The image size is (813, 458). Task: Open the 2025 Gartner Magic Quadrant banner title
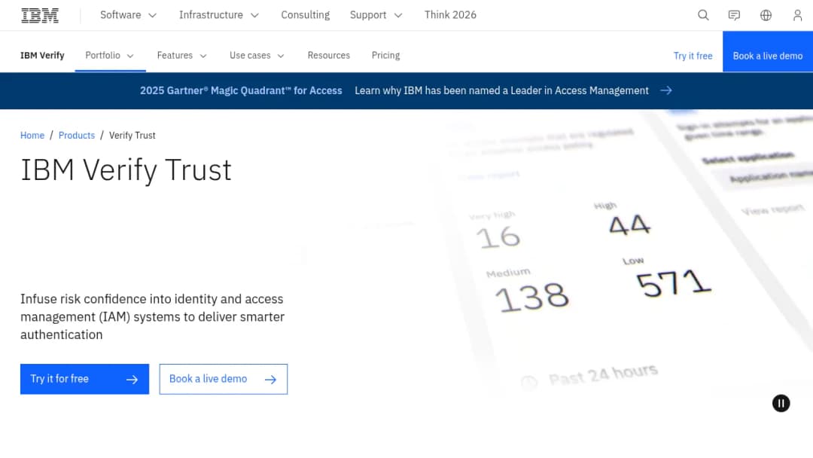241,90
